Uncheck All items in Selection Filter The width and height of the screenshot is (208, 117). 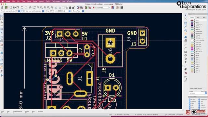[189, 99]
